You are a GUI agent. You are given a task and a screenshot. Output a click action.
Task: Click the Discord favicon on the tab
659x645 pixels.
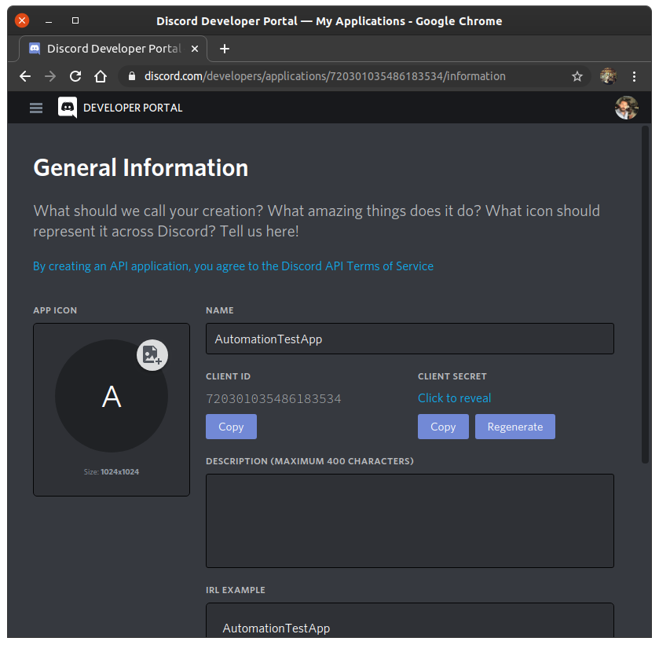point(35,49)
